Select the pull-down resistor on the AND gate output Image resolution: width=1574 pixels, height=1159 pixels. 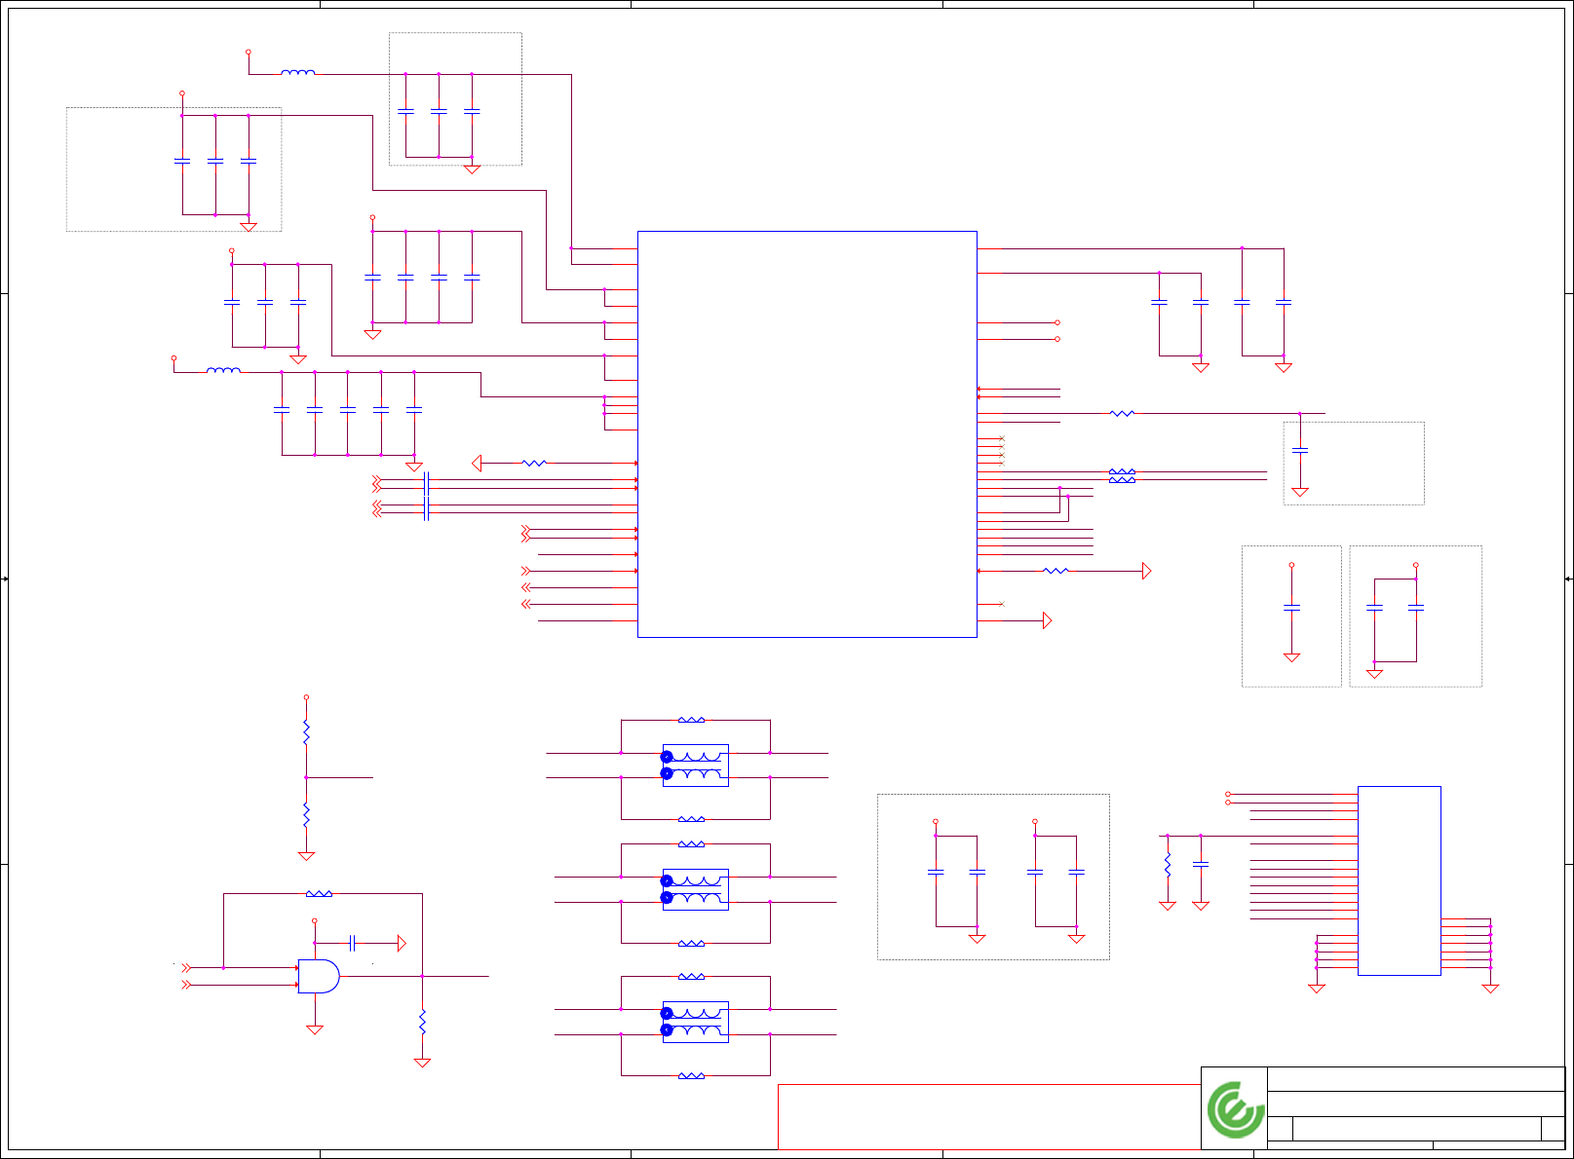422,1022
